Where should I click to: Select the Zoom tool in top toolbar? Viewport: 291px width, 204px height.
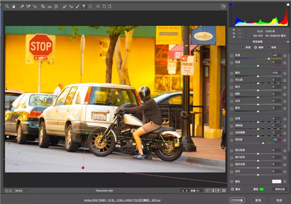[7, 6]
